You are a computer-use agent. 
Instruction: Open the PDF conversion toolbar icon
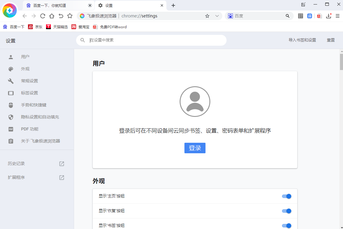[x=319, y=16]
